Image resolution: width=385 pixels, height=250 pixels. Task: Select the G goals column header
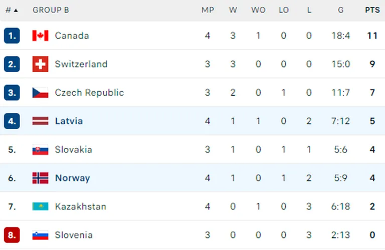tap(340, 10)
